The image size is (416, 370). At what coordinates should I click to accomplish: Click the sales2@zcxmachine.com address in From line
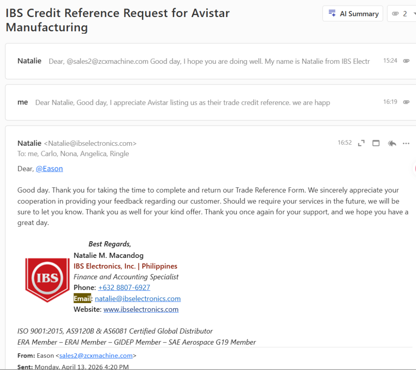click(x=96, y=356)
